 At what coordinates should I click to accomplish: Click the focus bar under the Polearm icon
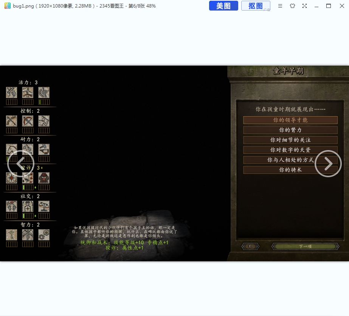[44, 102]
